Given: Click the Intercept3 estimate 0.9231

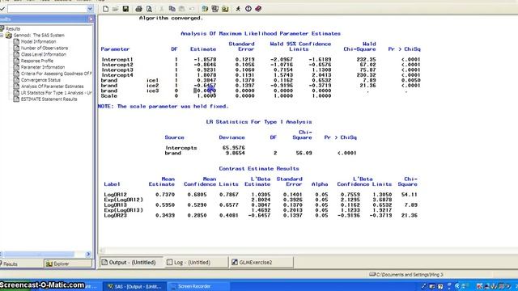Looking at the screenshot, I should 206,70.
